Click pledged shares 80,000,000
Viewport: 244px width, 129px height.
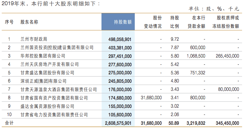coord(228,89)
